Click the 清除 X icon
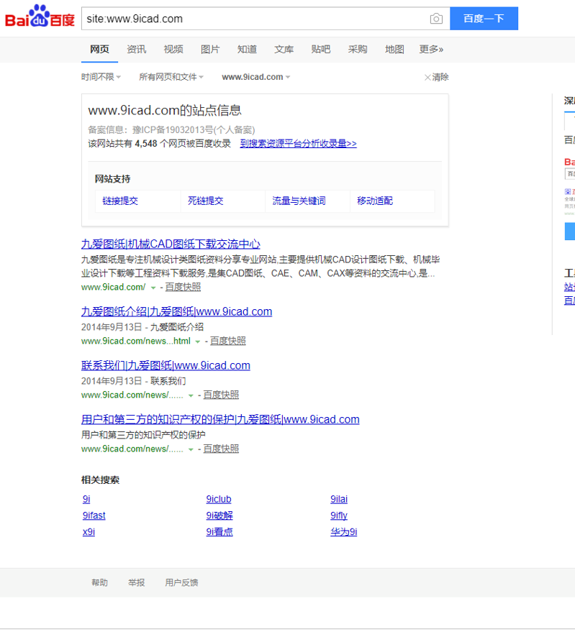The height and width of the screenshot is (632, 575). pos(427,78)
